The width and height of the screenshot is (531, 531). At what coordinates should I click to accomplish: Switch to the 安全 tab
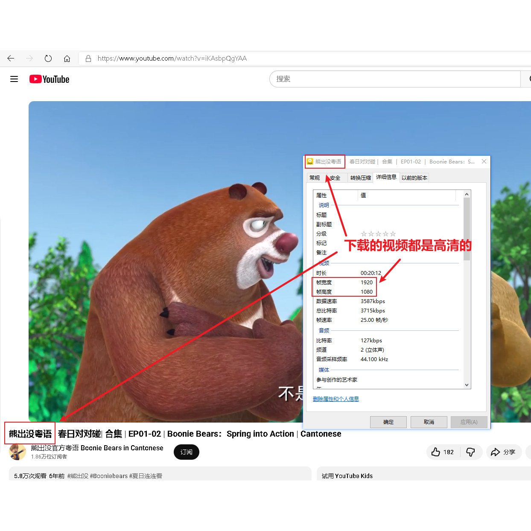[x=335, y=178]
